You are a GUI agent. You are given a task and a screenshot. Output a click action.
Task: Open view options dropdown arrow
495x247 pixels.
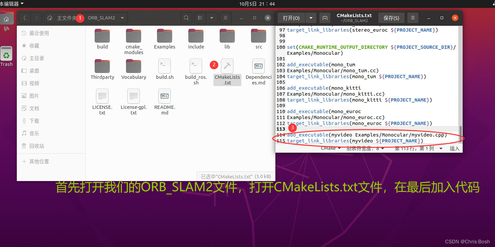(x=212, y=18)
